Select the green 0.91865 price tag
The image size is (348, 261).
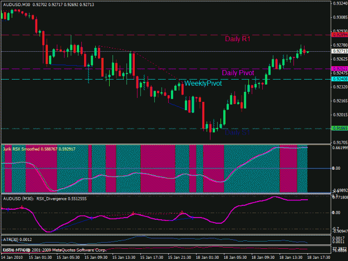340,128
